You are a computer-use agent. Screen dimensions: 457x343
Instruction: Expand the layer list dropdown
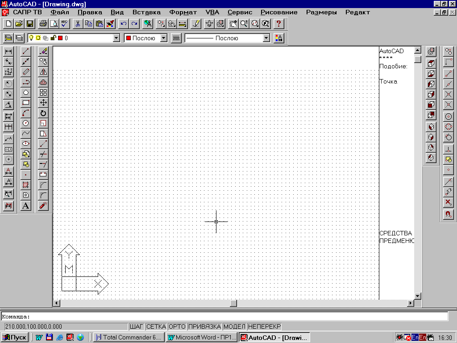(x=116, y=38)
